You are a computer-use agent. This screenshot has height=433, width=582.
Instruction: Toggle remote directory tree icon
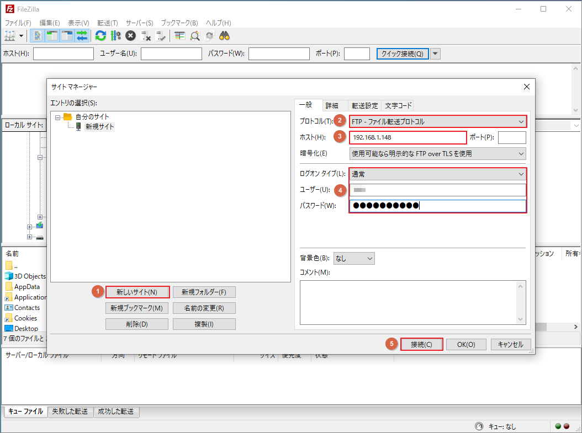67,36
